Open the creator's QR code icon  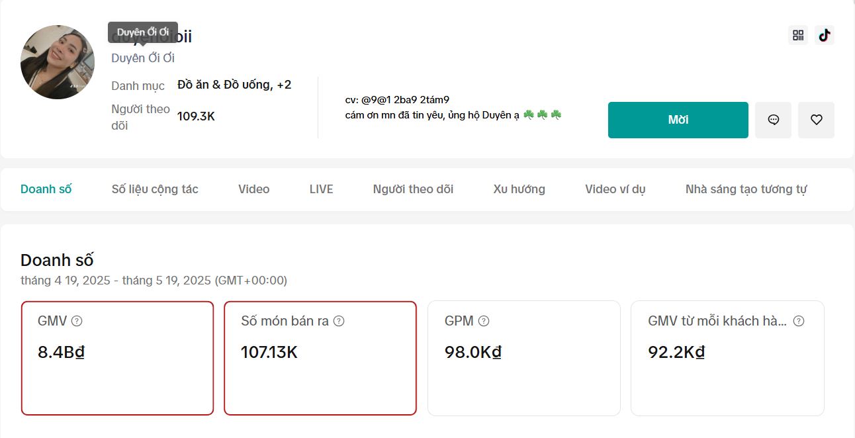(798, 35)
